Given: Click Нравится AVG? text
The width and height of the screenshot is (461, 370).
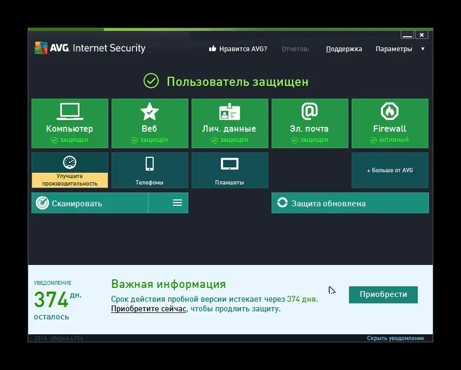Looking at the screenshot, I should pos(243,49).
